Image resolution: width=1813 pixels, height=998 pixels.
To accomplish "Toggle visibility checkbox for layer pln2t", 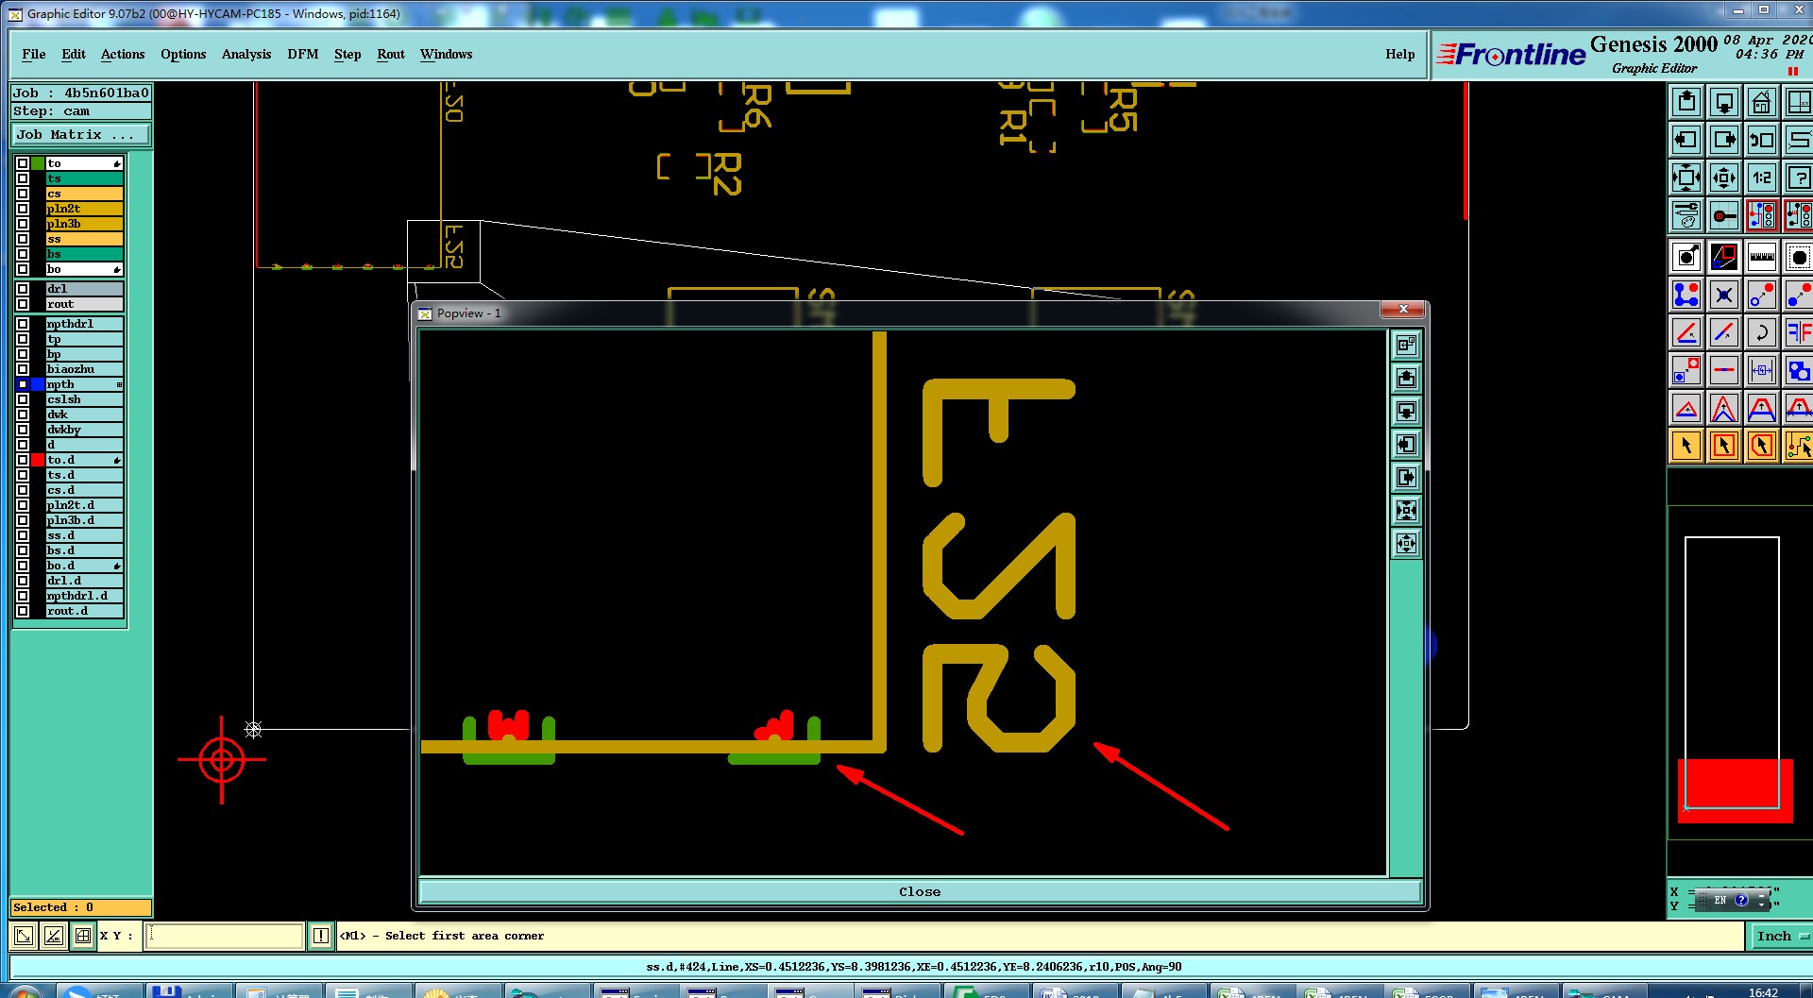I will tap(23, 209).
